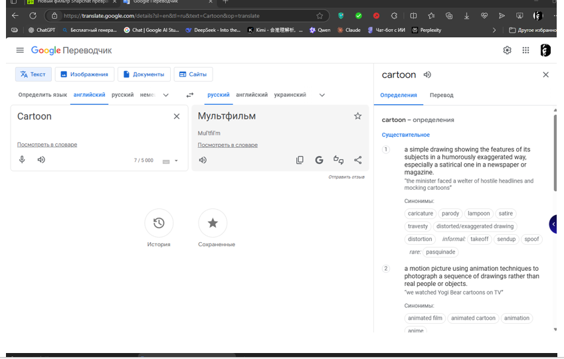The width and height of the screenshot is (564, 359).
Task: Choose русский as the source language
Action: pos(122,95)
